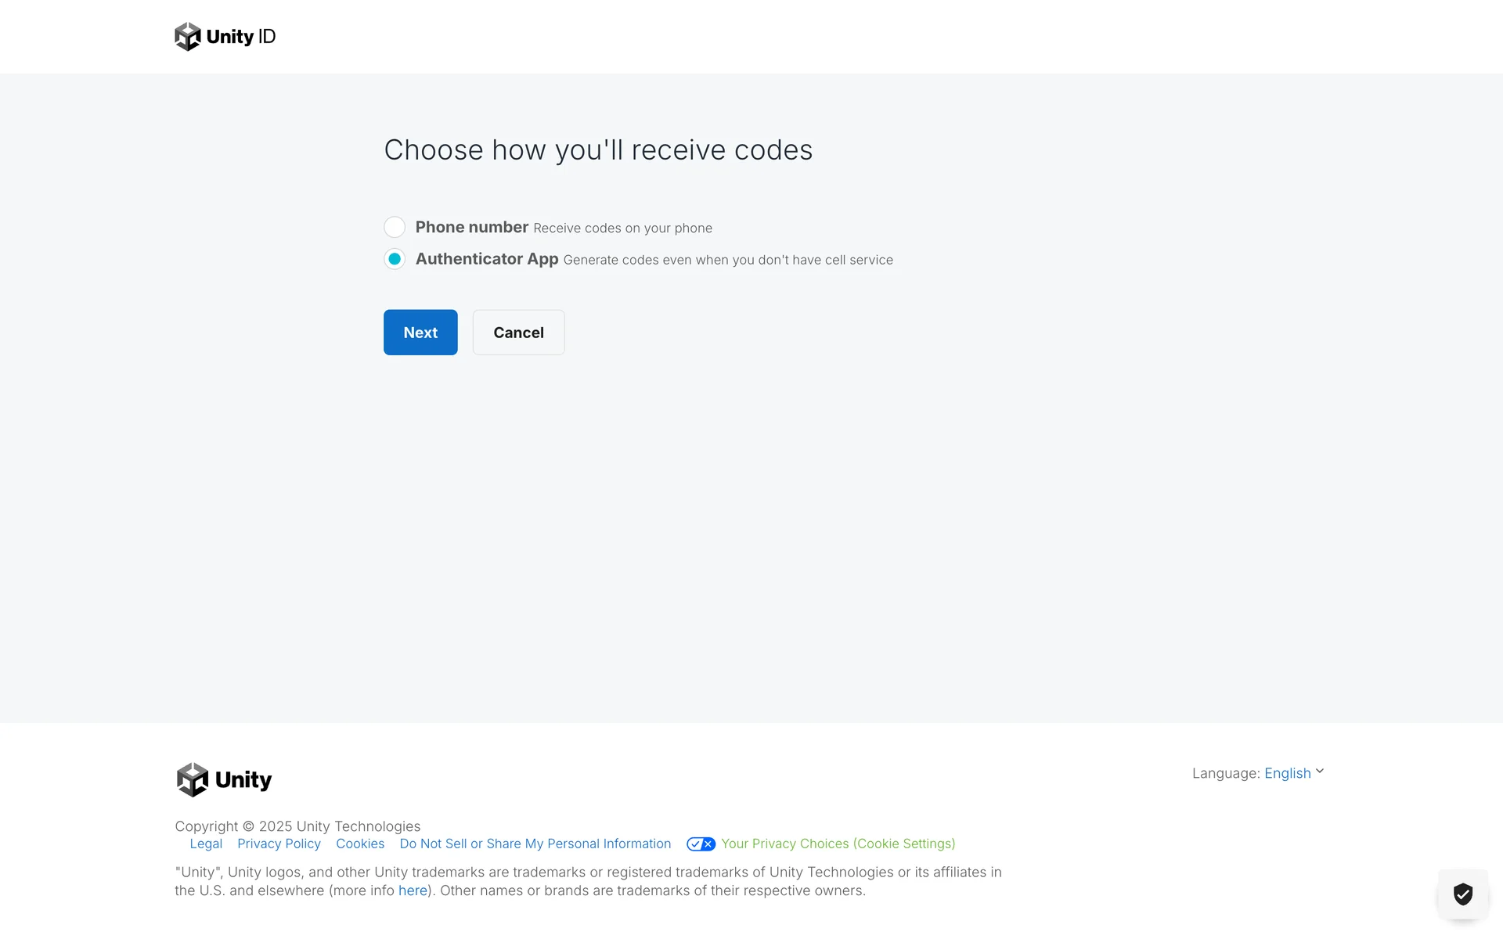Click the Phone number label text
Image resolution: width=1503 pixels, height=939 pixels.
(x=471, y=227)
